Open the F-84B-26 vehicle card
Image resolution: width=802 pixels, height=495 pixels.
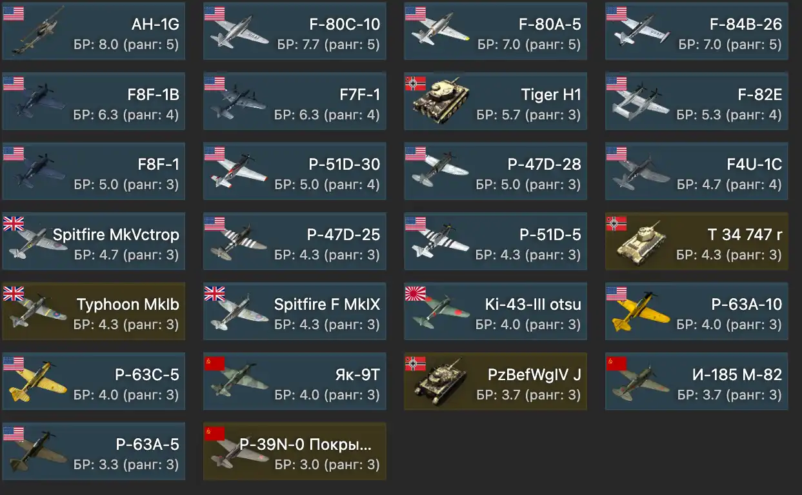(x=697, y=31)
